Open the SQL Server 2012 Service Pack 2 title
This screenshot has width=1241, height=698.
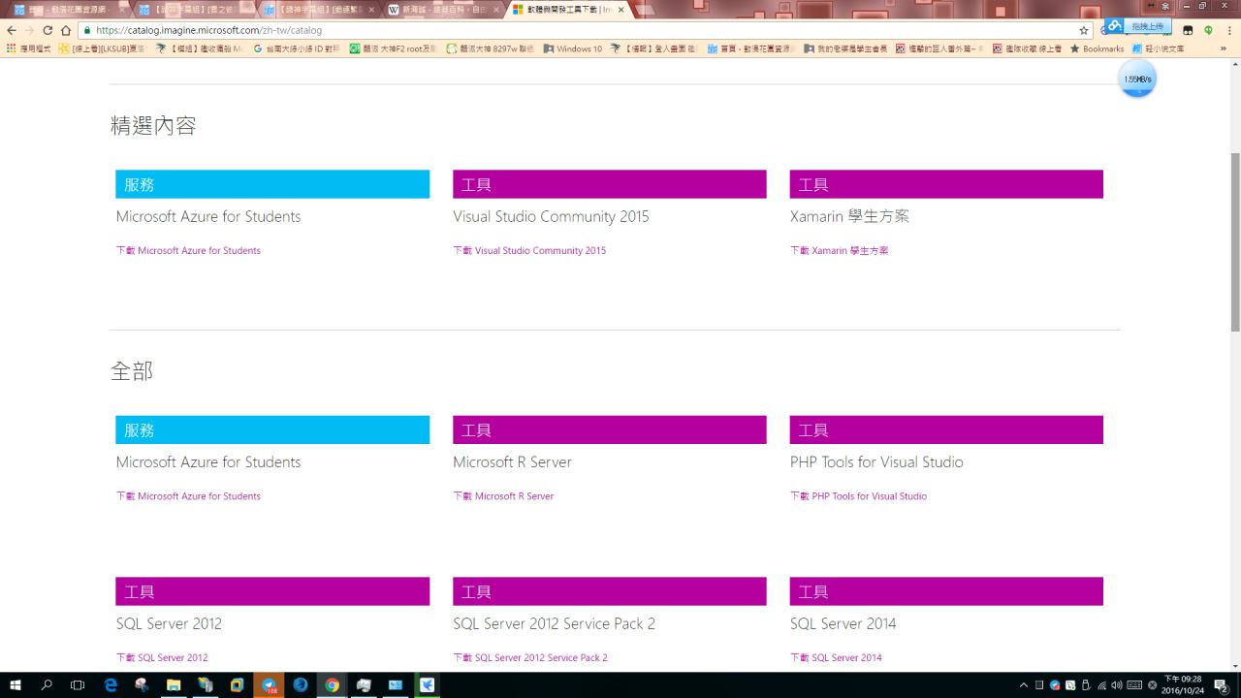[554, 623]
